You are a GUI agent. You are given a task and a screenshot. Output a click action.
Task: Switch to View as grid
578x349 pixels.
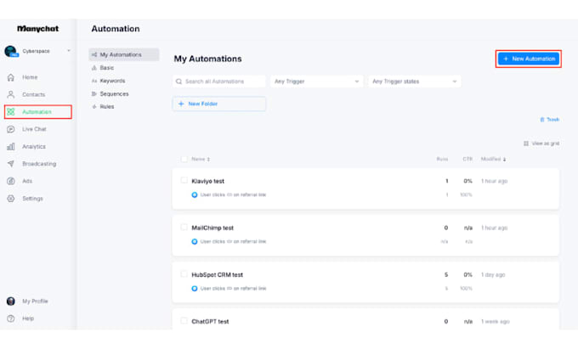tap(541, 144)
